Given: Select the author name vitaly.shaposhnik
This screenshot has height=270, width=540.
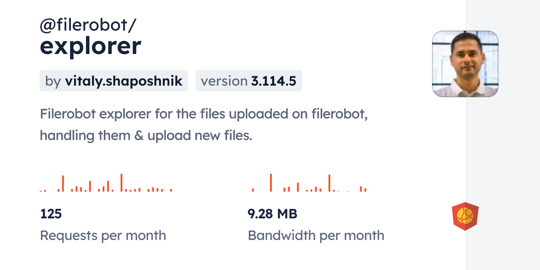Looking at the screenshot, I should tap(124, 81).
